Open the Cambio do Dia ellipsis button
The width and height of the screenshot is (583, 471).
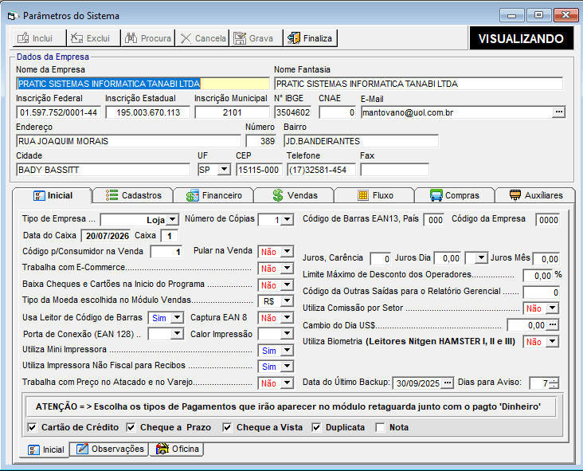coord(553,325)
